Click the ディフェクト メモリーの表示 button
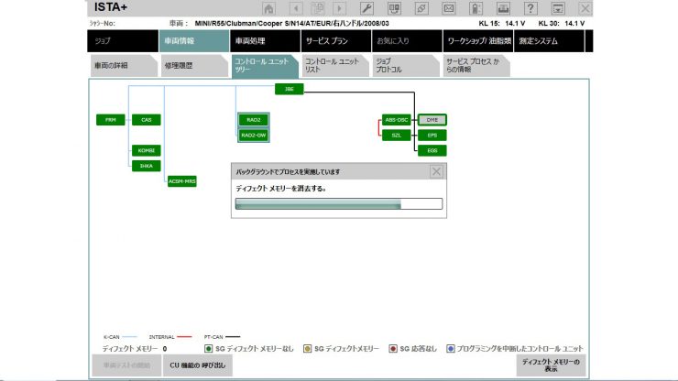678x381 pixels. pos(551,365)
